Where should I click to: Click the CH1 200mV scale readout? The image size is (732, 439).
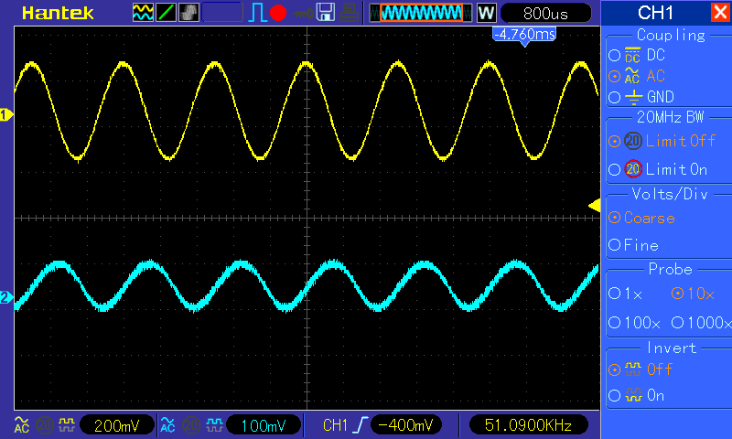coord(117,425)
